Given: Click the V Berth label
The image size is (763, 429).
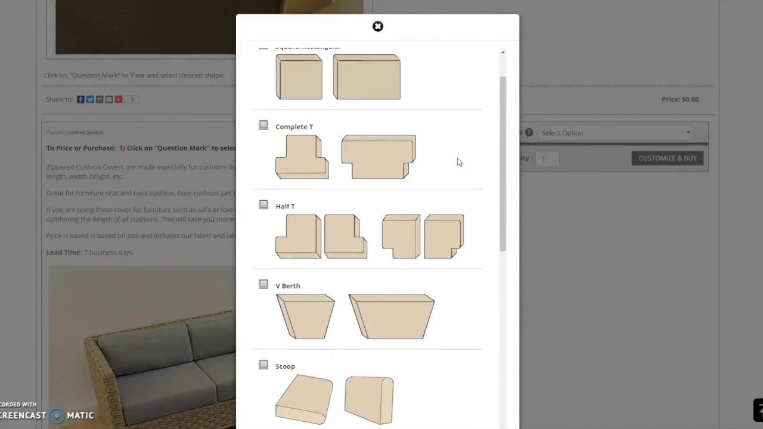Looking at the screenshot, I should (x=287, y=286).
